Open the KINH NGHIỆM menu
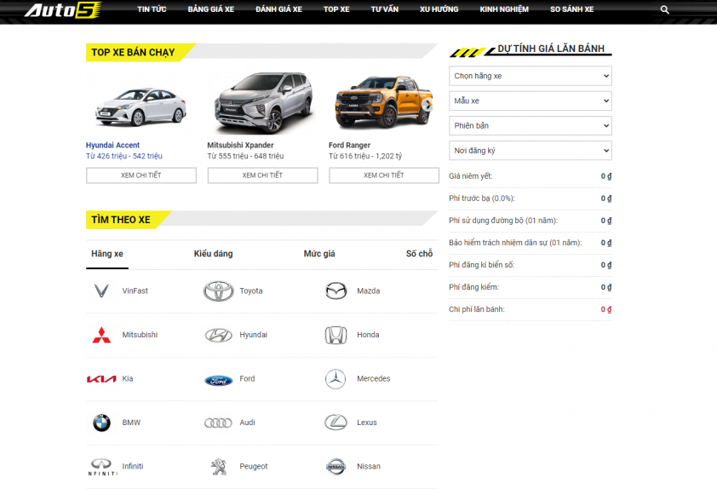This screenshot has height=489, width=717. (x=504, y=9)
